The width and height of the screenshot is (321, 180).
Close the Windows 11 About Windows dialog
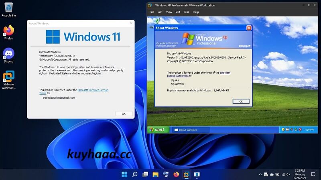(x=131, y=23)
